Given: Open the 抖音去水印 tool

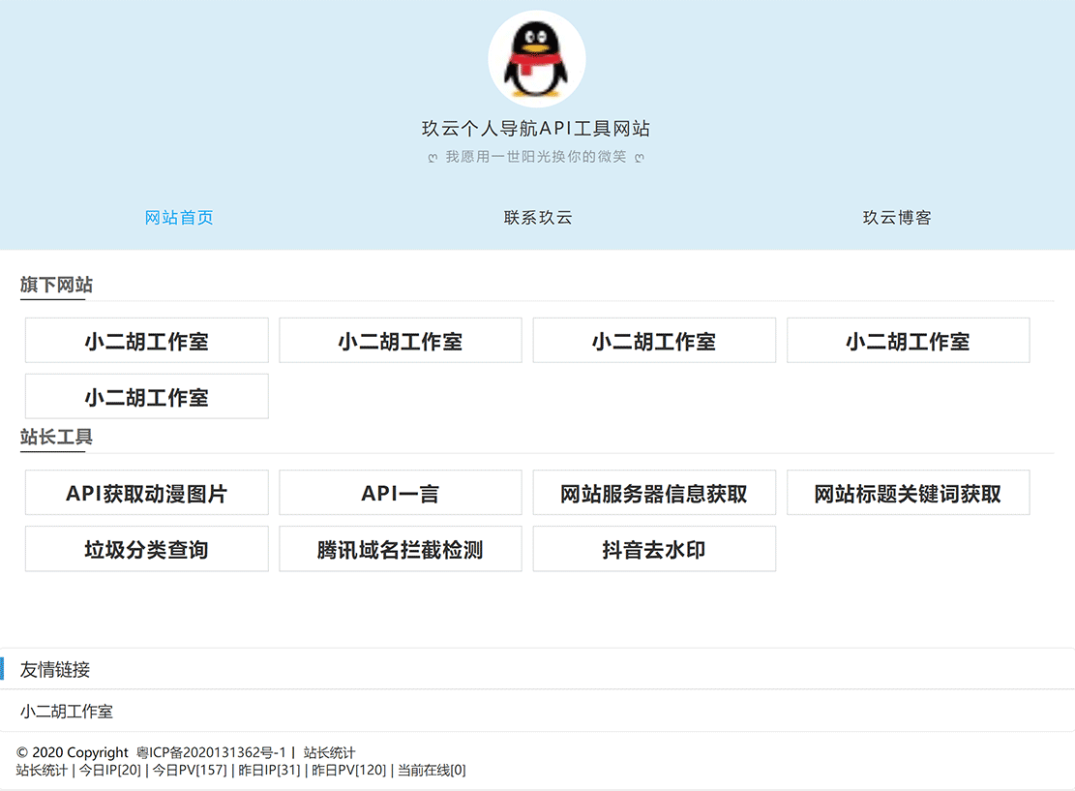Looking at the screenshot, I should pos(654,548).
